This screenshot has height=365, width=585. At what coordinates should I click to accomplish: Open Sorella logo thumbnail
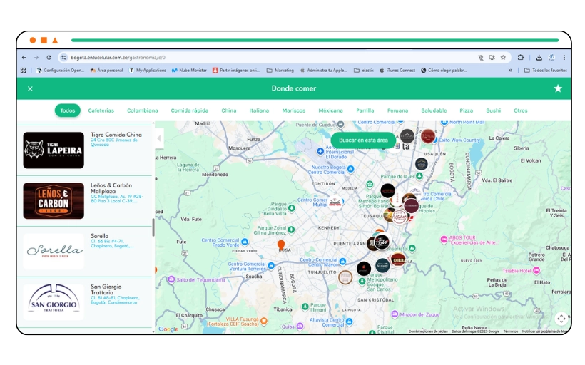pos(54,251)
